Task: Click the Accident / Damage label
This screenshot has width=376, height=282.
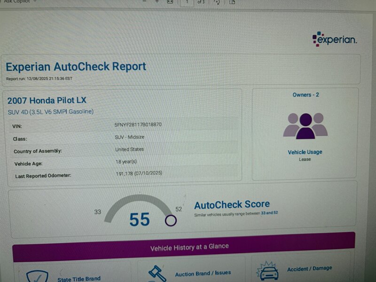Action: [x=309, y=268]
